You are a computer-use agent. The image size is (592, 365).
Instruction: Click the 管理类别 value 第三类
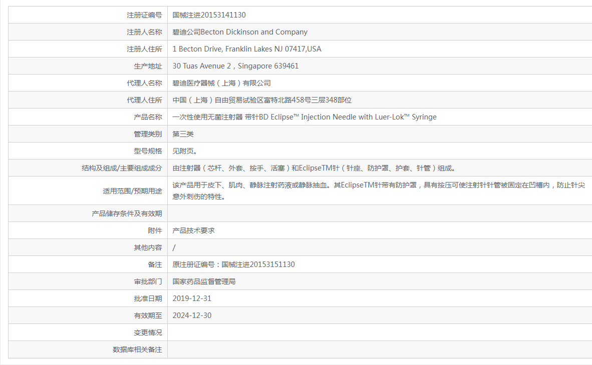tap(183, 133)
